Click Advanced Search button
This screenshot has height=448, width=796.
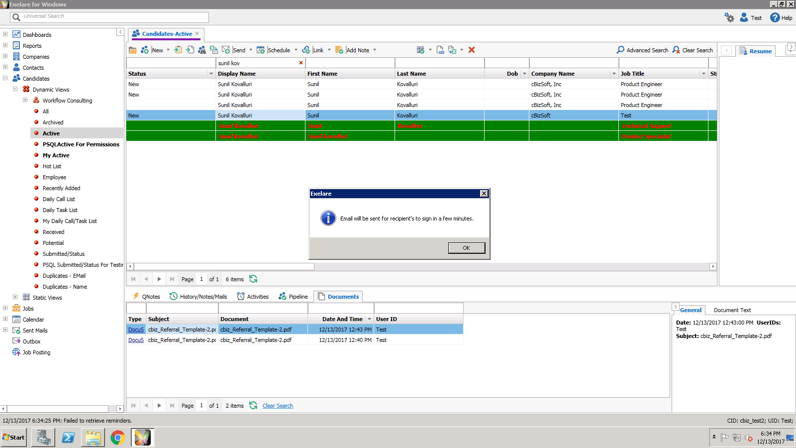[x=642, y=50]
